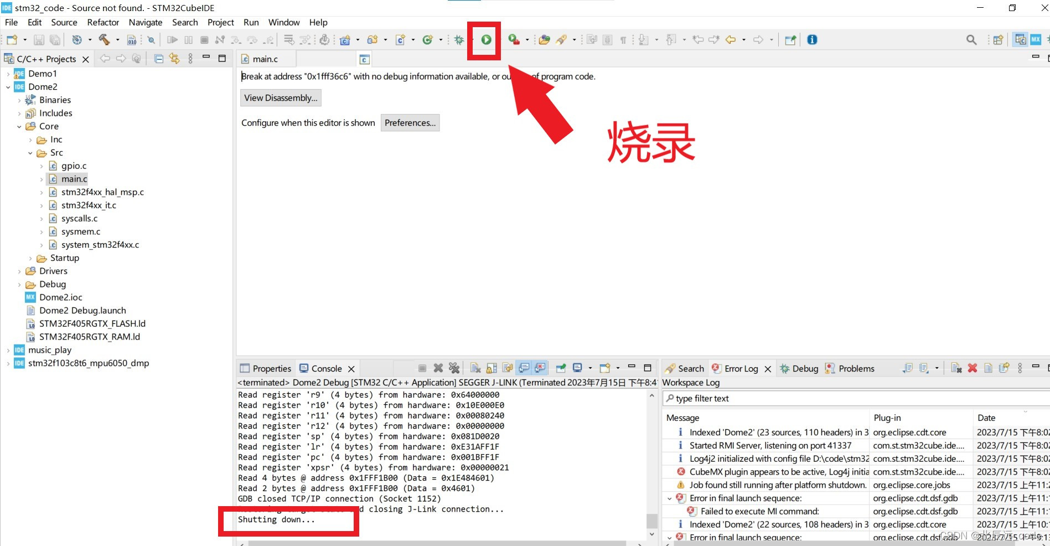Click Pin Console icon
This screenshot has height=546, width=1050.
561,368
